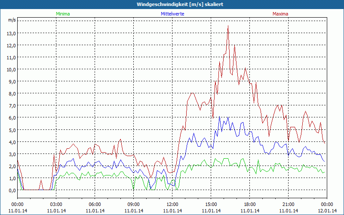The image size is (344, 215).
Task: Click the 21:00 time axis label
Action: coord(289,204)
